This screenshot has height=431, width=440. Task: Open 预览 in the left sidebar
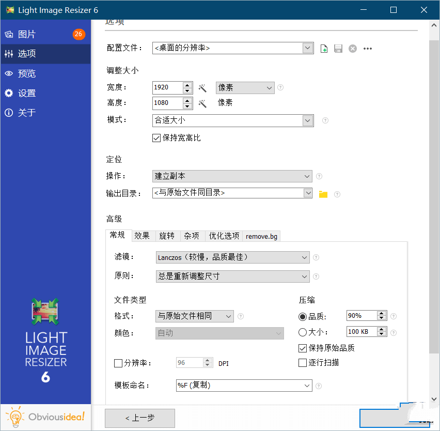tap(27, 74)
